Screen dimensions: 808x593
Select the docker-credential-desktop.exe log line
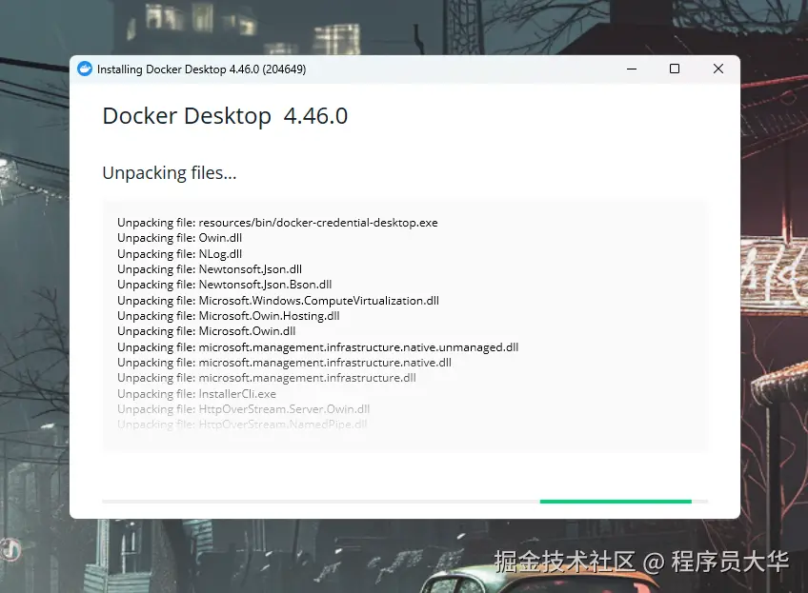(278, 223)
